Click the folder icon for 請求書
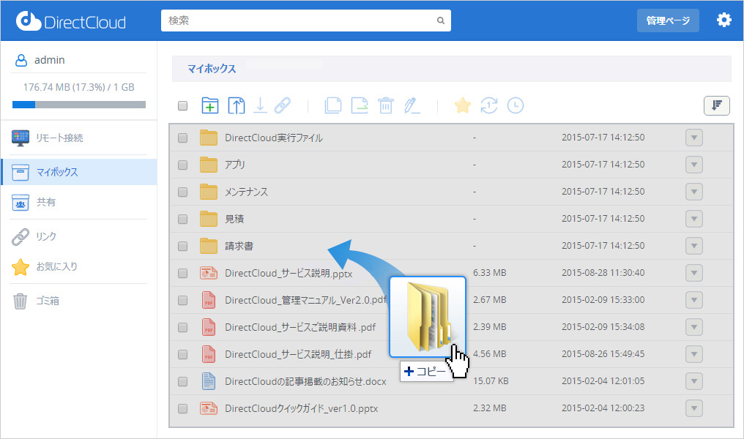744x439 pixels. [x=209, y=246]
